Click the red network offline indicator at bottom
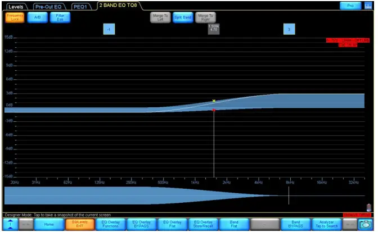The height and width of the screenshot is (232, 378). 357,215
